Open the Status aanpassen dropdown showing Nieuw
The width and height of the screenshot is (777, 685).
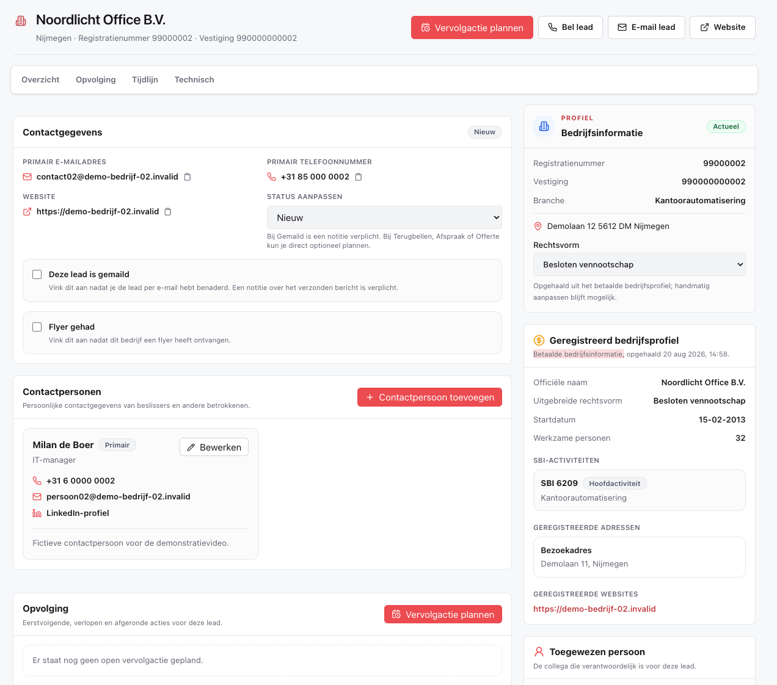coord(384,218)
